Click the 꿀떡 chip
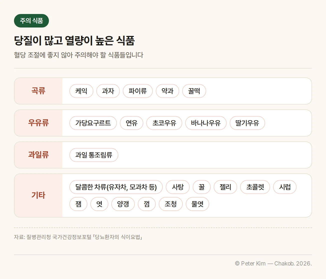This screenshot has width=326, height=279. [x=194, y=91]
